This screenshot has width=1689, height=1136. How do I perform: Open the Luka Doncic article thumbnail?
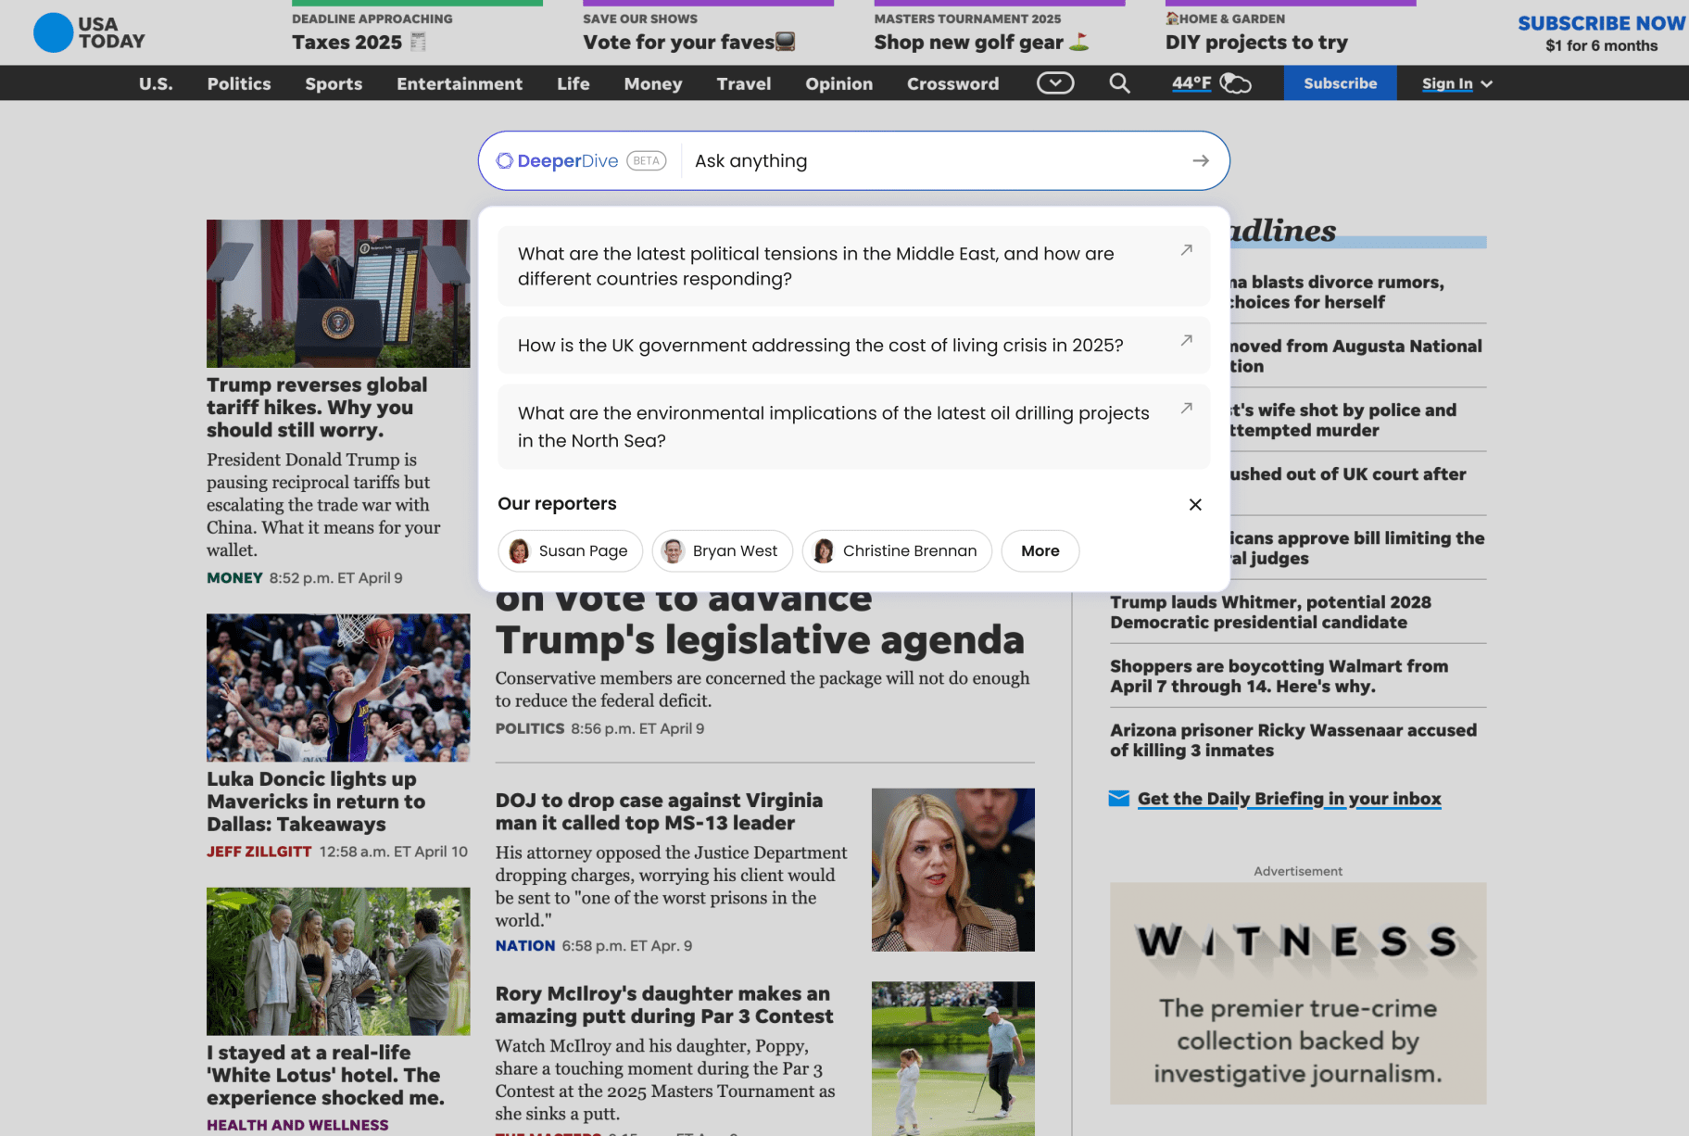tap(337, 688)
